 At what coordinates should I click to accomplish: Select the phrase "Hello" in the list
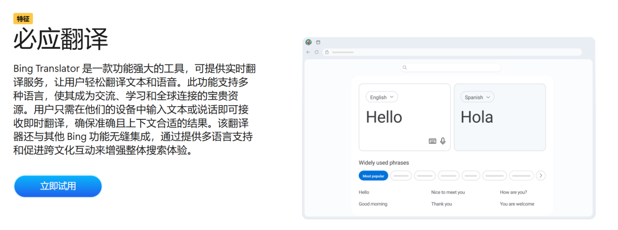click(x=364, y=192)
